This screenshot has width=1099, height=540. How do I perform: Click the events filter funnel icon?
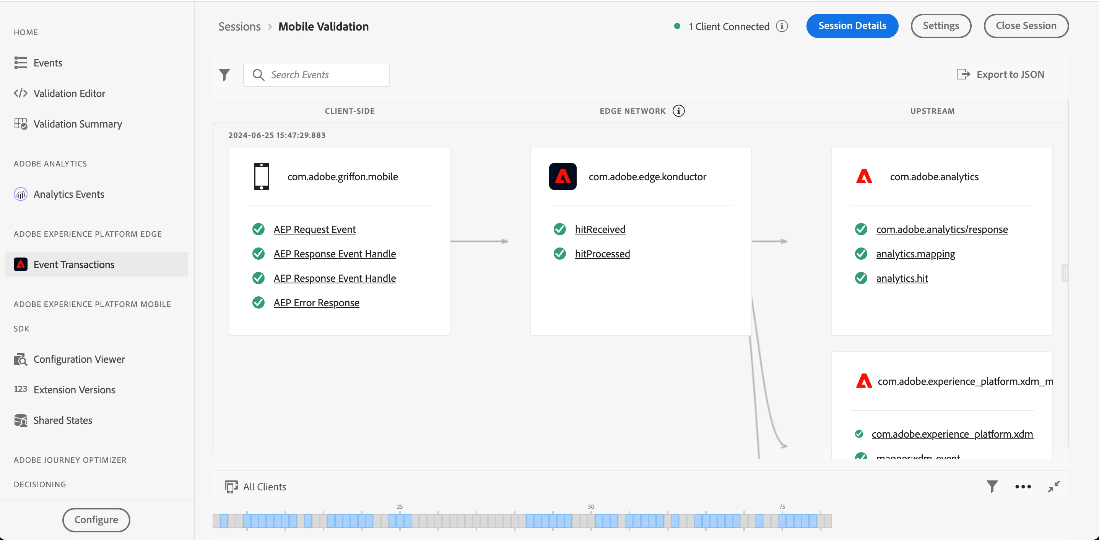224,75
